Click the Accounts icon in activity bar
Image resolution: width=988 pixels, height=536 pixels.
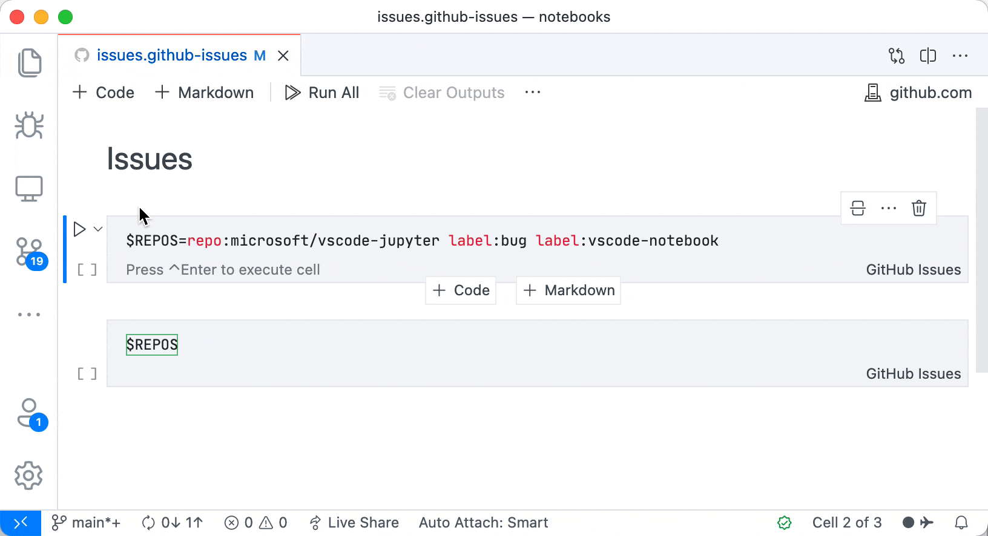click(x=29, y=413)
